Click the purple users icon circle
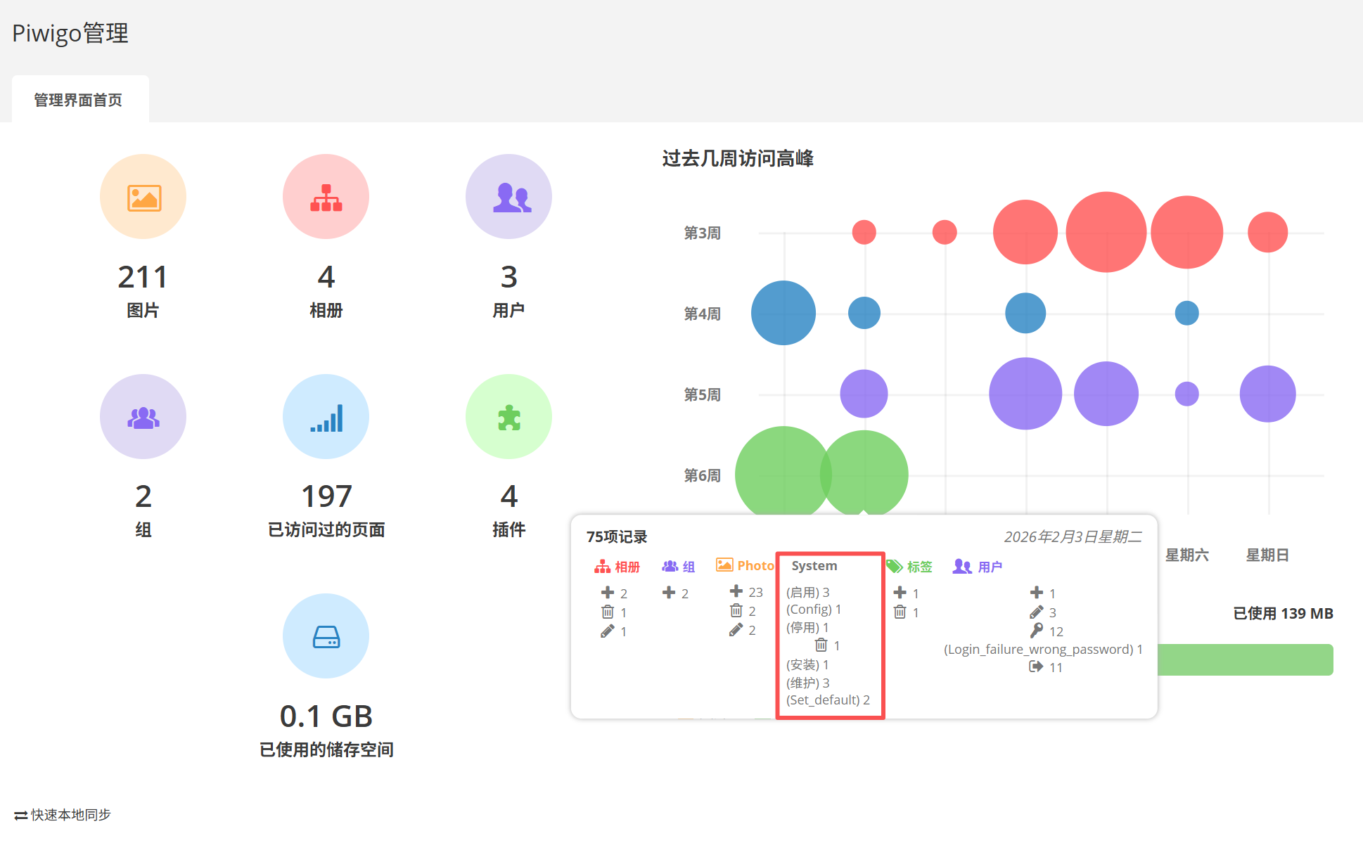Viewport: 1363px width, 850px height. point(508,198)
